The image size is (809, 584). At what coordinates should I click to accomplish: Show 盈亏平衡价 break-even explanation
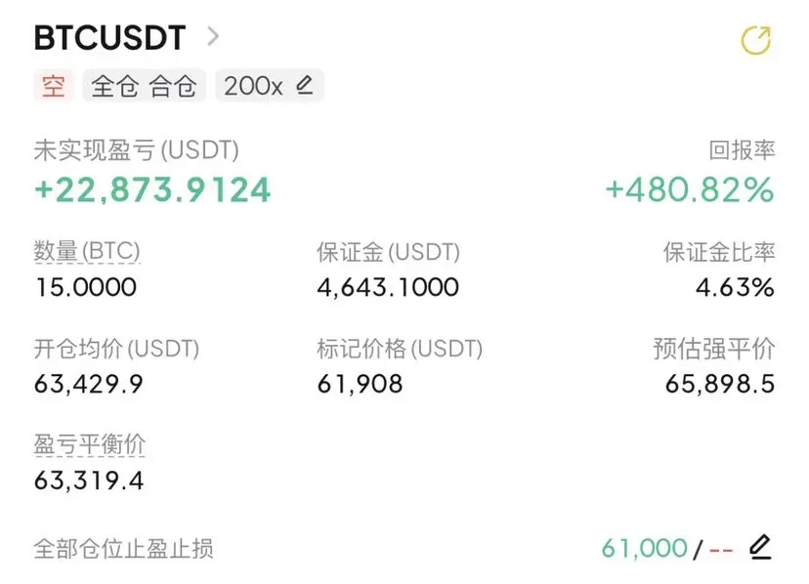[89, 444]
